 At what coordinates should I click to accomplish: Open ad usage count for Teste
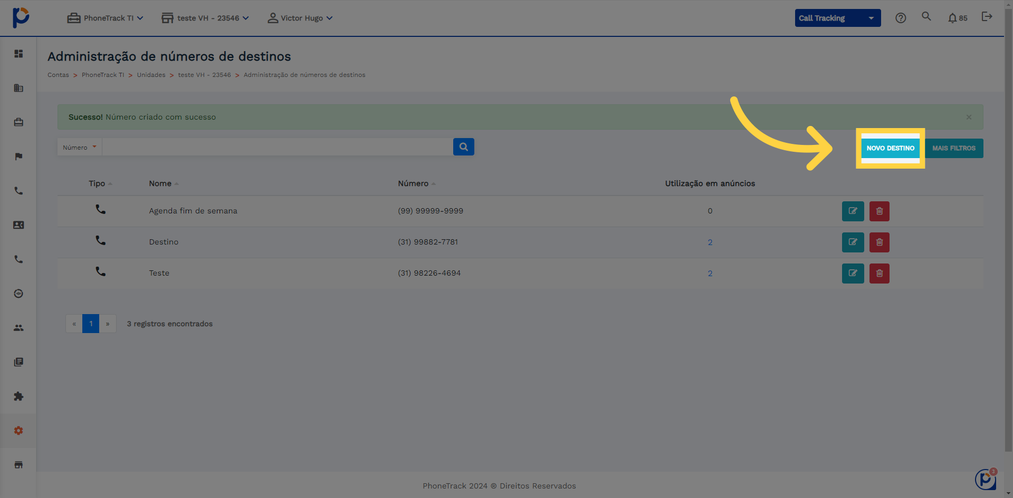[710, 274]
